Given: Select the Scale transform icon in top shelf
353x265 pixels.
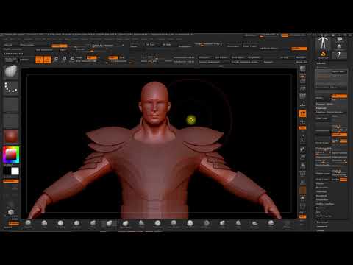Looking at the screenshot, I should click(64, 60).
